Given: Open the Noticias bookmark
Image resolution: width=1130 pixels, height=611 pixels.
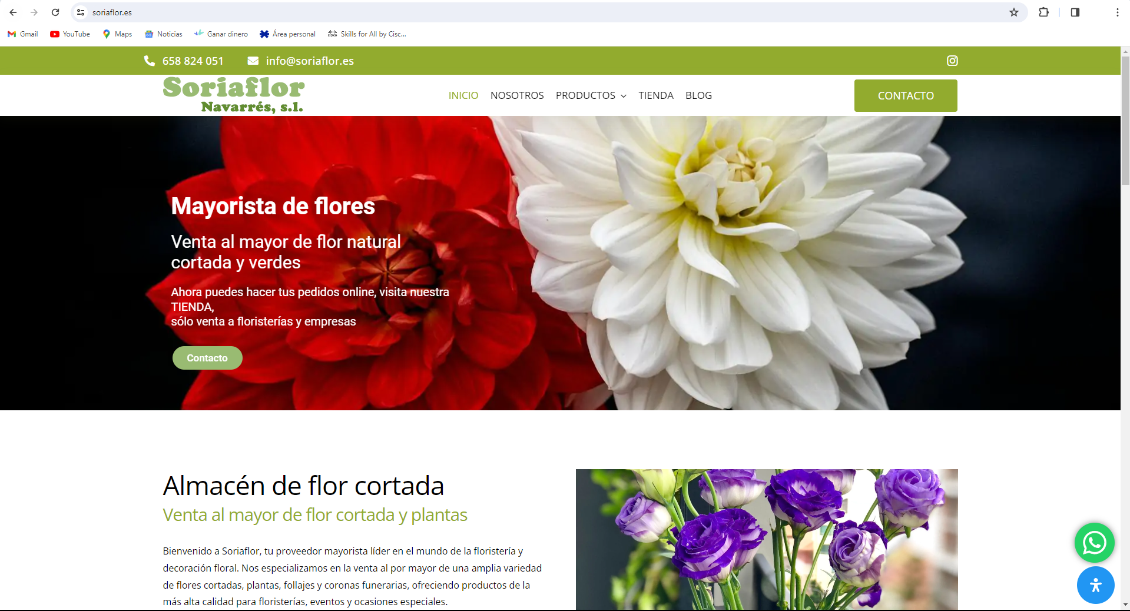Looking at the screenshot, I should click(164, 34).
